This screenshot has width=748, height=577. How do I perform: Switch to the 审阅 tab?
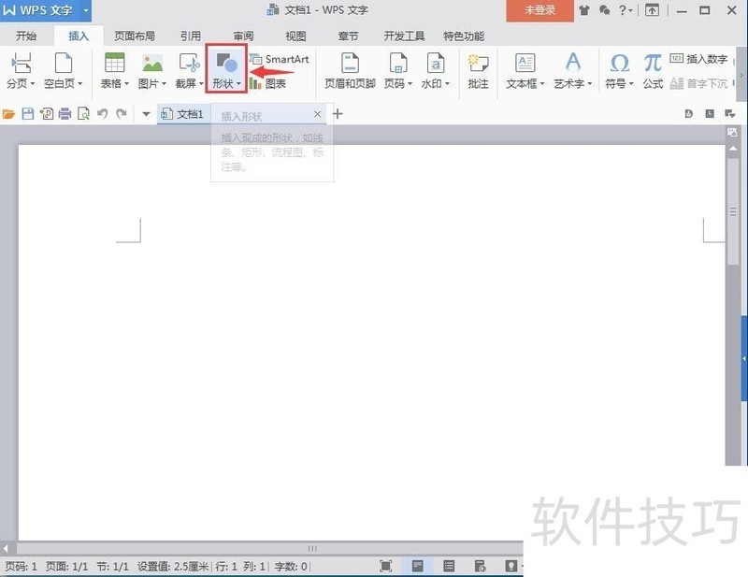[x=243, y=36]
